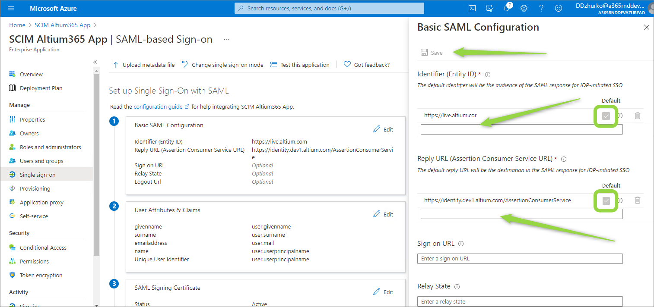Screen dimensions: 654x307
Task: Select Provisioning in the Manage menu
Action: pyautogui.click(x=35, y=188)
